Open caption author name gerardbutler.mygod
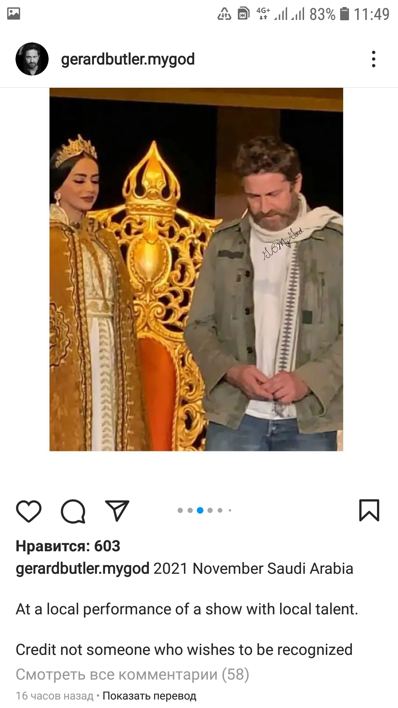 (83, 569)
